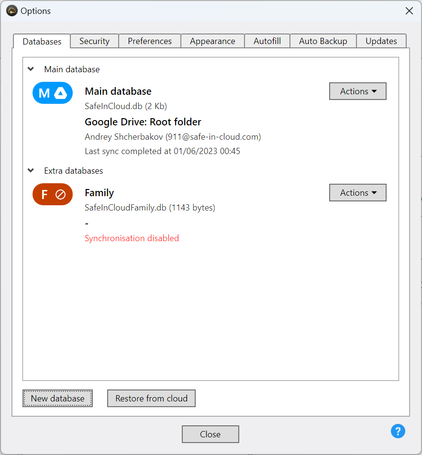Viewport: 422px width, 455px height.
Task: Click the Main database Google Drive badge icon
Action: coord(53,93)
